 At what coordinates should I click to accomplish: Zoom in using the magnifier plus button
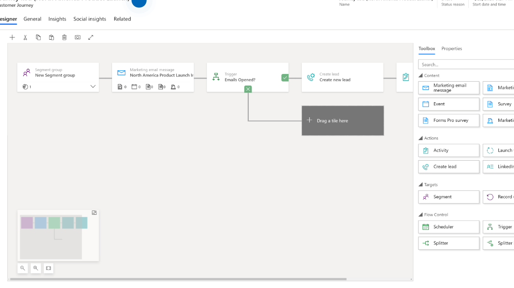(x=36, y=268)
